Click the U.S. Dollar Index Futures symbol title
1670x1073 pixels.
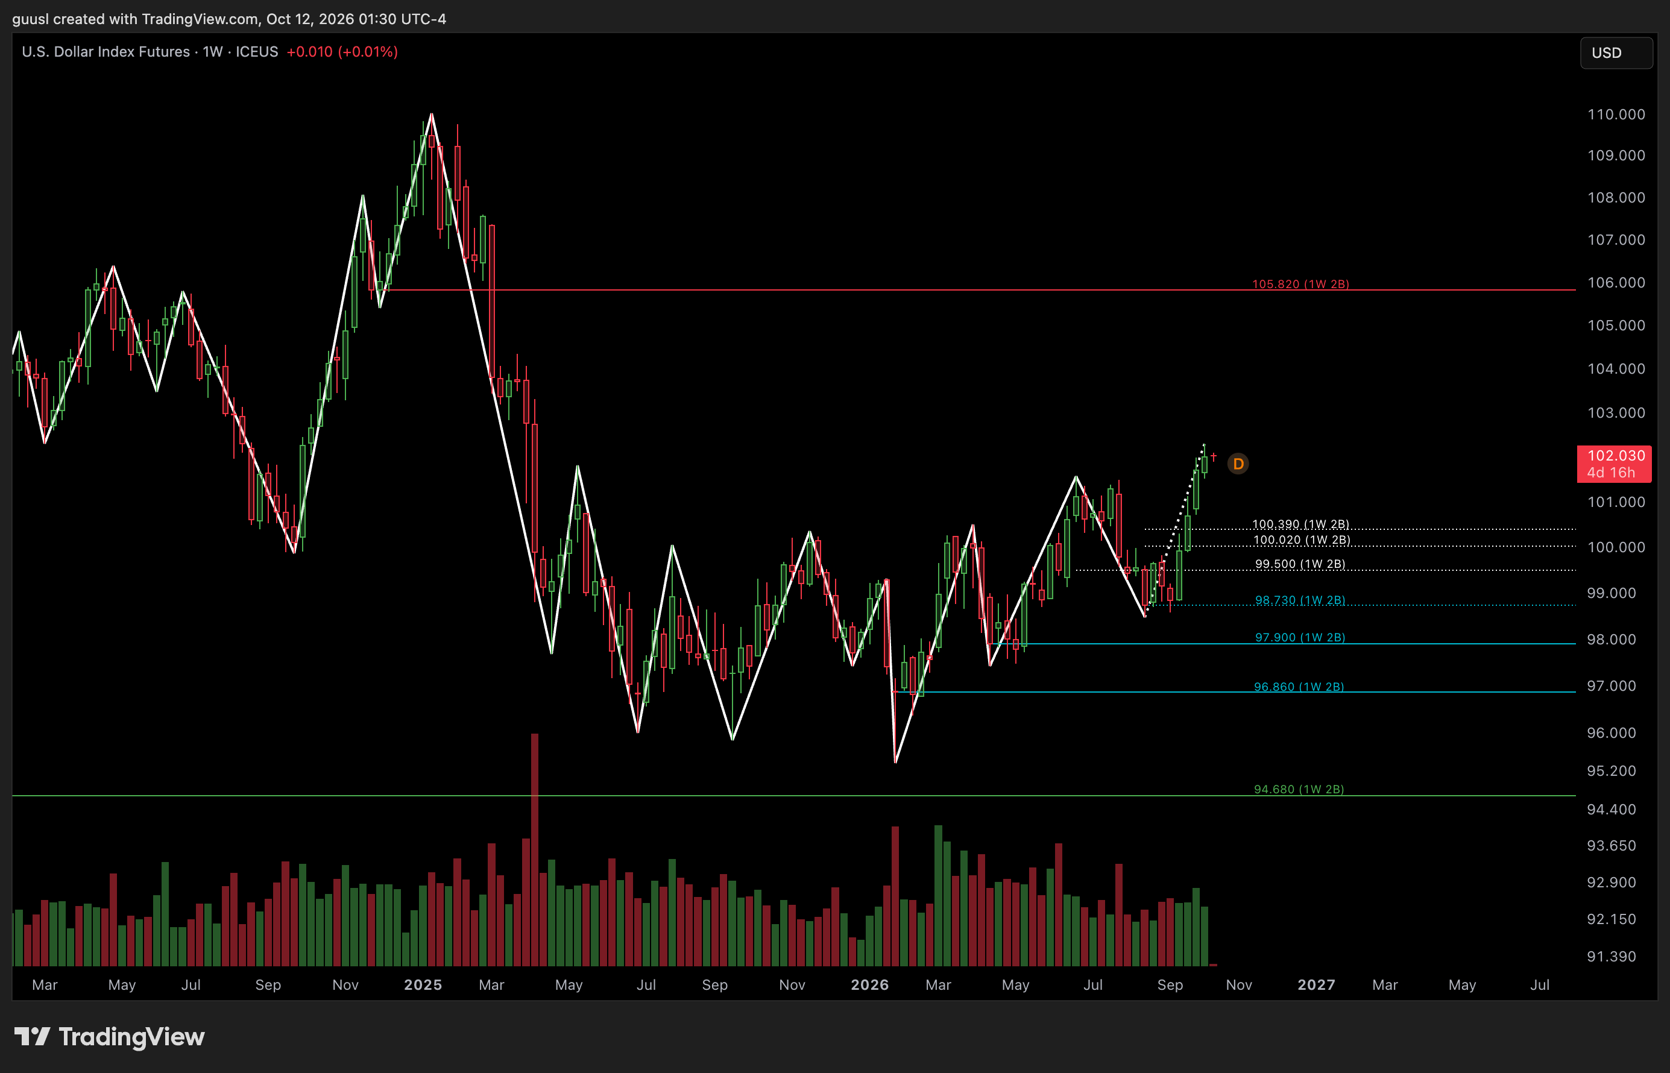pyautogui.click(x=106, y=52)
